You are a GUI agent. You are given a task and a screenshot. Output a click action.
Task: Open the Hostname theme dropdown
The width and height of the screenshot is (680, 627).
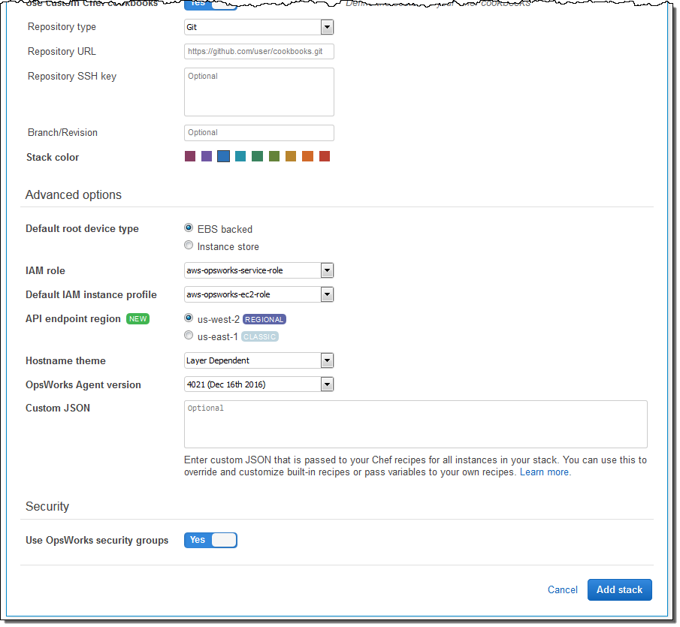[x=259, y=360]
